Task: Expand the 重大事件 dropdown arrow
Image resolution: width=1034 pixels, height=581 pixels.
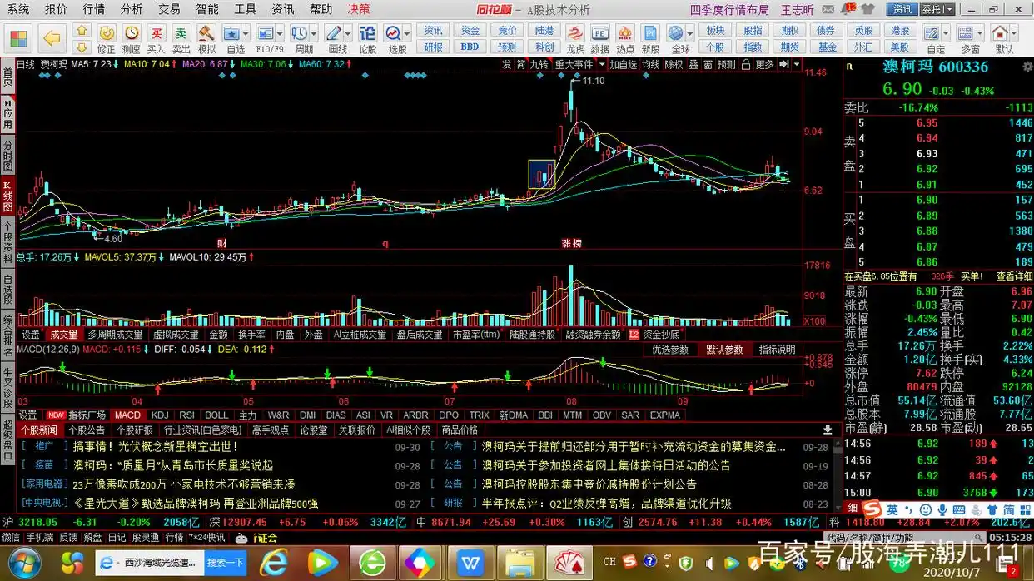Action: tap(601, 64)
